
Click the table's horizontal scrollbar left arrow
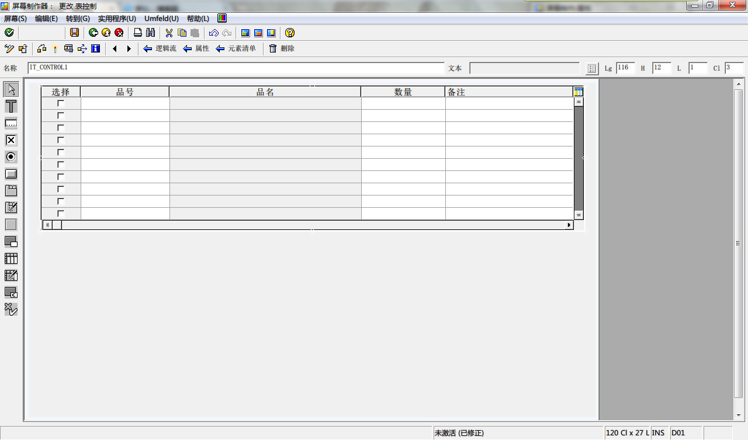coord(47,225)
